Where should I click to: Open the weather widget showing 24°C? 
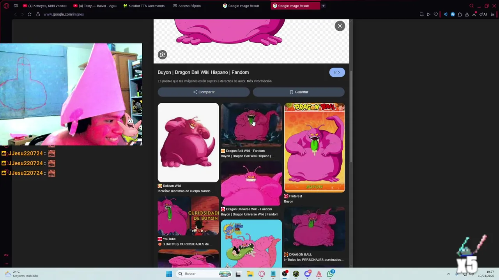pos(21,274)
